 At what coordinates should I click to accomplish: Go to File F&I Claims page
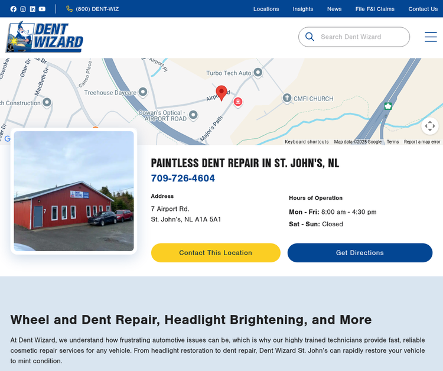click(x=374, y=9)
